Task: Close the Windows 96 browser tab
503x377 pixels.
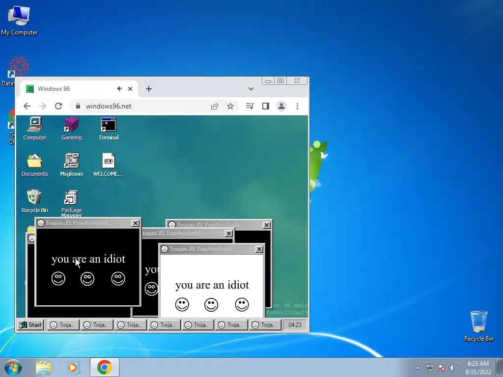Action: click(130, 89)
